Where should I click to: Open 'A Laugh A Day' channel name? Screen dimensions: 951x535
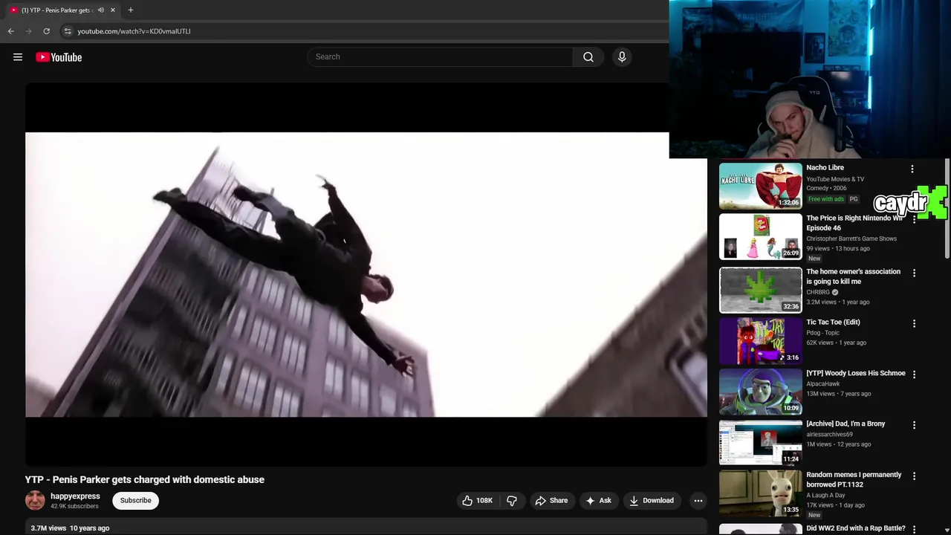click(825, 495)
